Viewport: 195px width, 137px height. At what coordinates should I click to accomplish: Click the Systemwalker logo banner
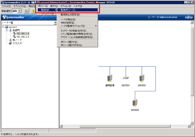[13, 17]
